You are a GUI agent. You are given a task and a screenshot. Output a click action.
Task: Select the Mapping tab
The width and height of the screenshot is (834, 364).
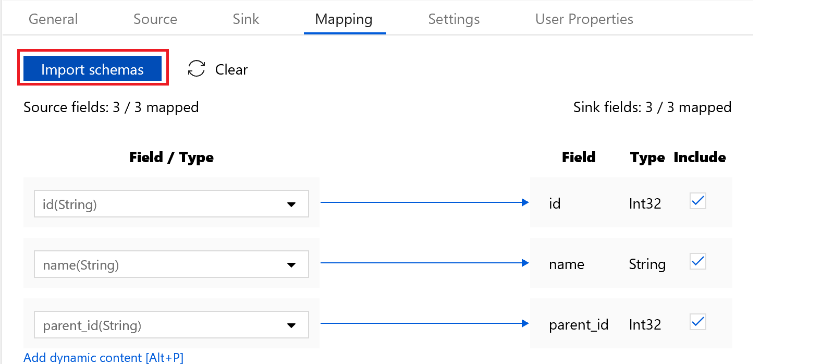[344, 19]
